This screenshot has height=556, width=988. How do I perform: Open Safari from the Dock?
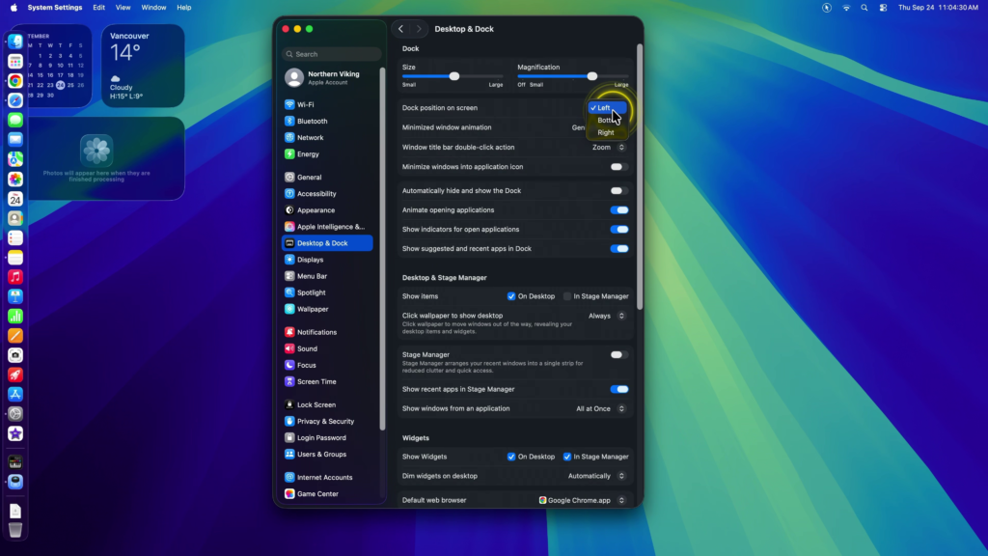15,100
